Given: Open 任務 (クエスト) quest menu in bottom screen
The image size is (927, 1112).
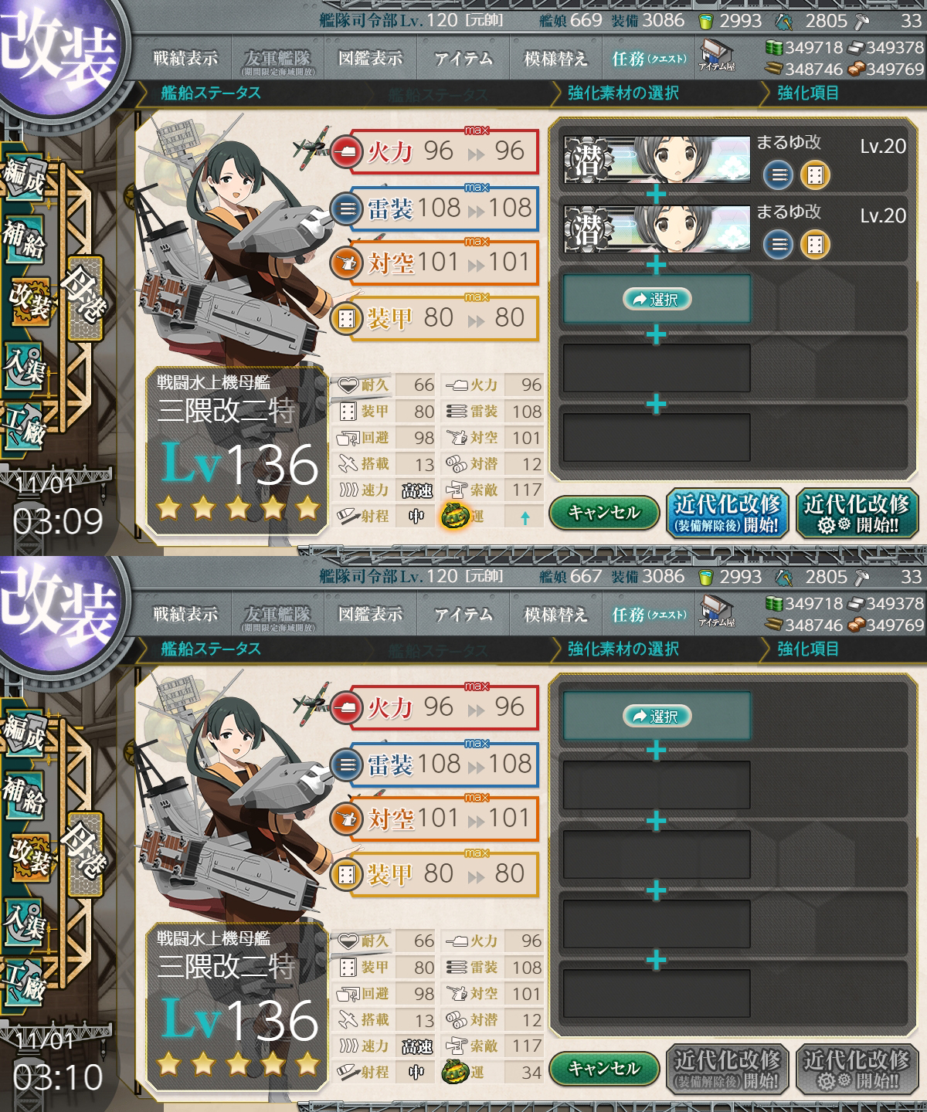Looking at the screenshot, I should point(649,615).
